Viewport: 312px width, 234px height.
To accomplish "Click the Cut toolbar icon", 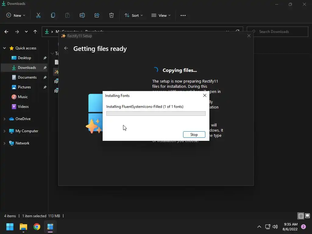I will pyautogui.click(x=38, y=15).
